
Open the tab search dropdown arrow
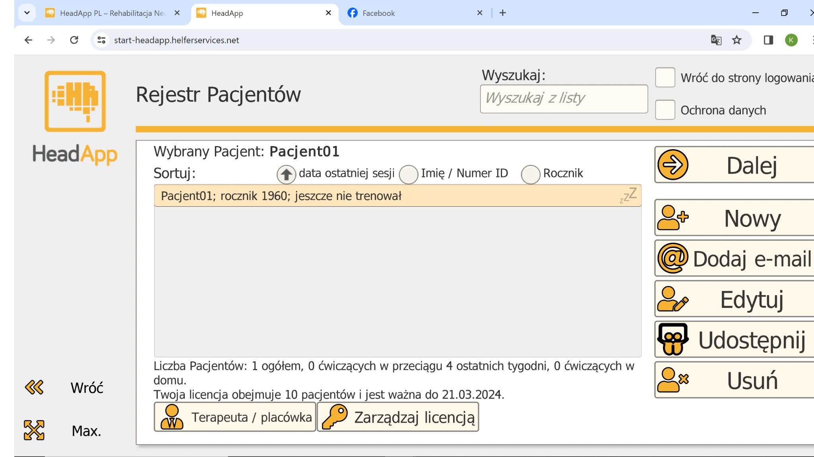pos(27,13)
